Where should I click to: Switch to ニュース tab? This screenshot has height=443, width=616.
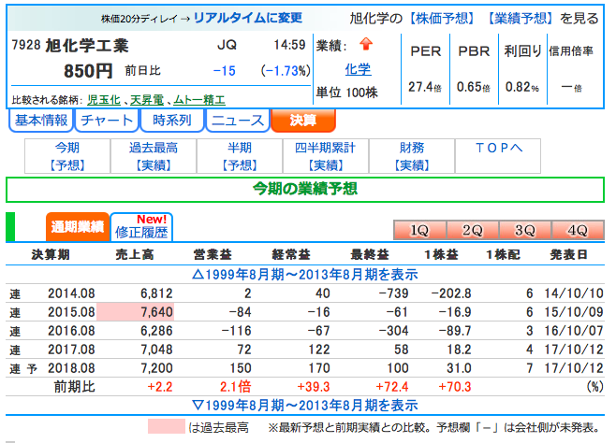pyautogui.click(x=238, y=120)
